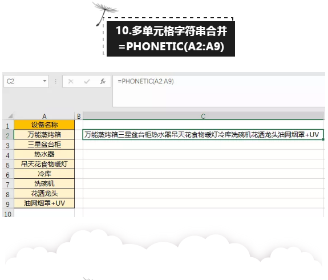Select cell containing 吊天花食物暖灯

[x=44, y=164]
